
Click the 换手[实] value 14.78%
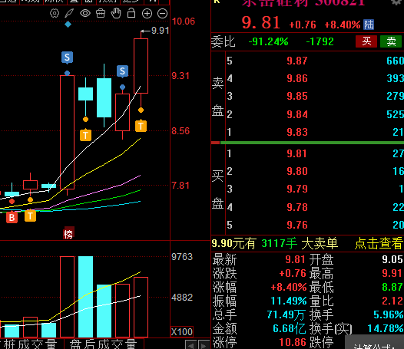tap(386, 328)
